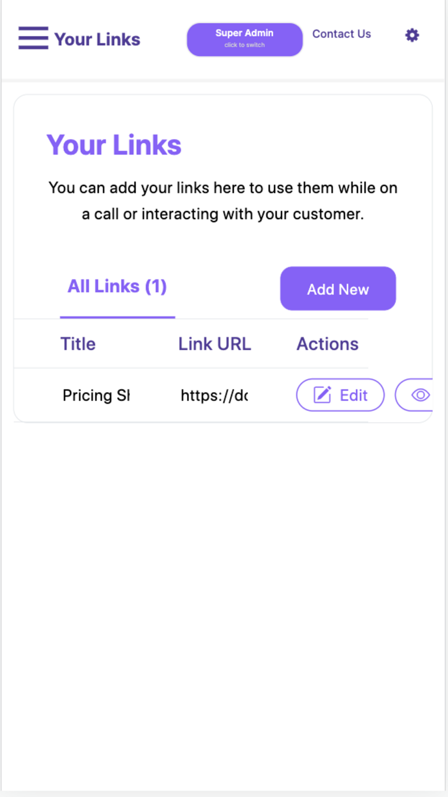Switch role using Super Admin button
The width and height of the screenshot is (448, 797).
click(x=245, y=39)
